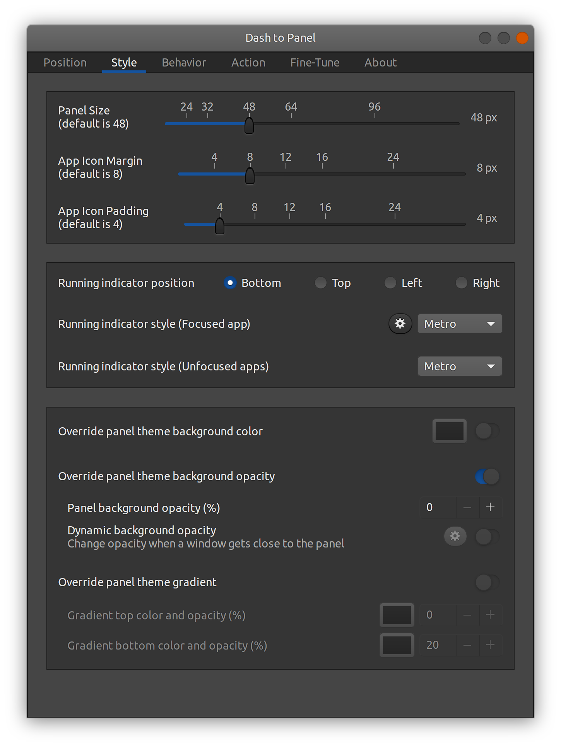Enable override panel theme gradient
The height and width of the screenshot is (747, 561).
point(487,582)
